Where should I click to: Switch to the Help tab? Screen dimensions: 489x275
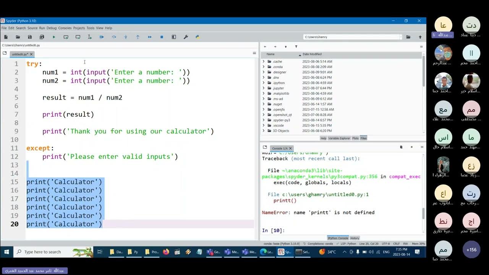[x=323, y=138]
